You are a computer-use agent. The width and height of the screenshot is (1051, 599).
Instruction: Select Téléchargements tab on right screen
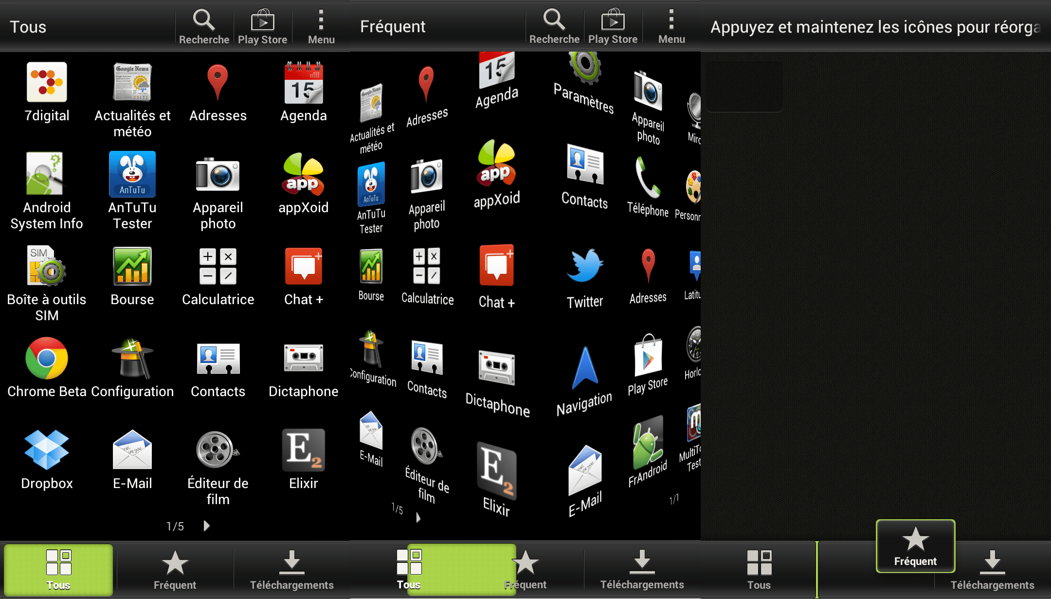pos(993,570)
